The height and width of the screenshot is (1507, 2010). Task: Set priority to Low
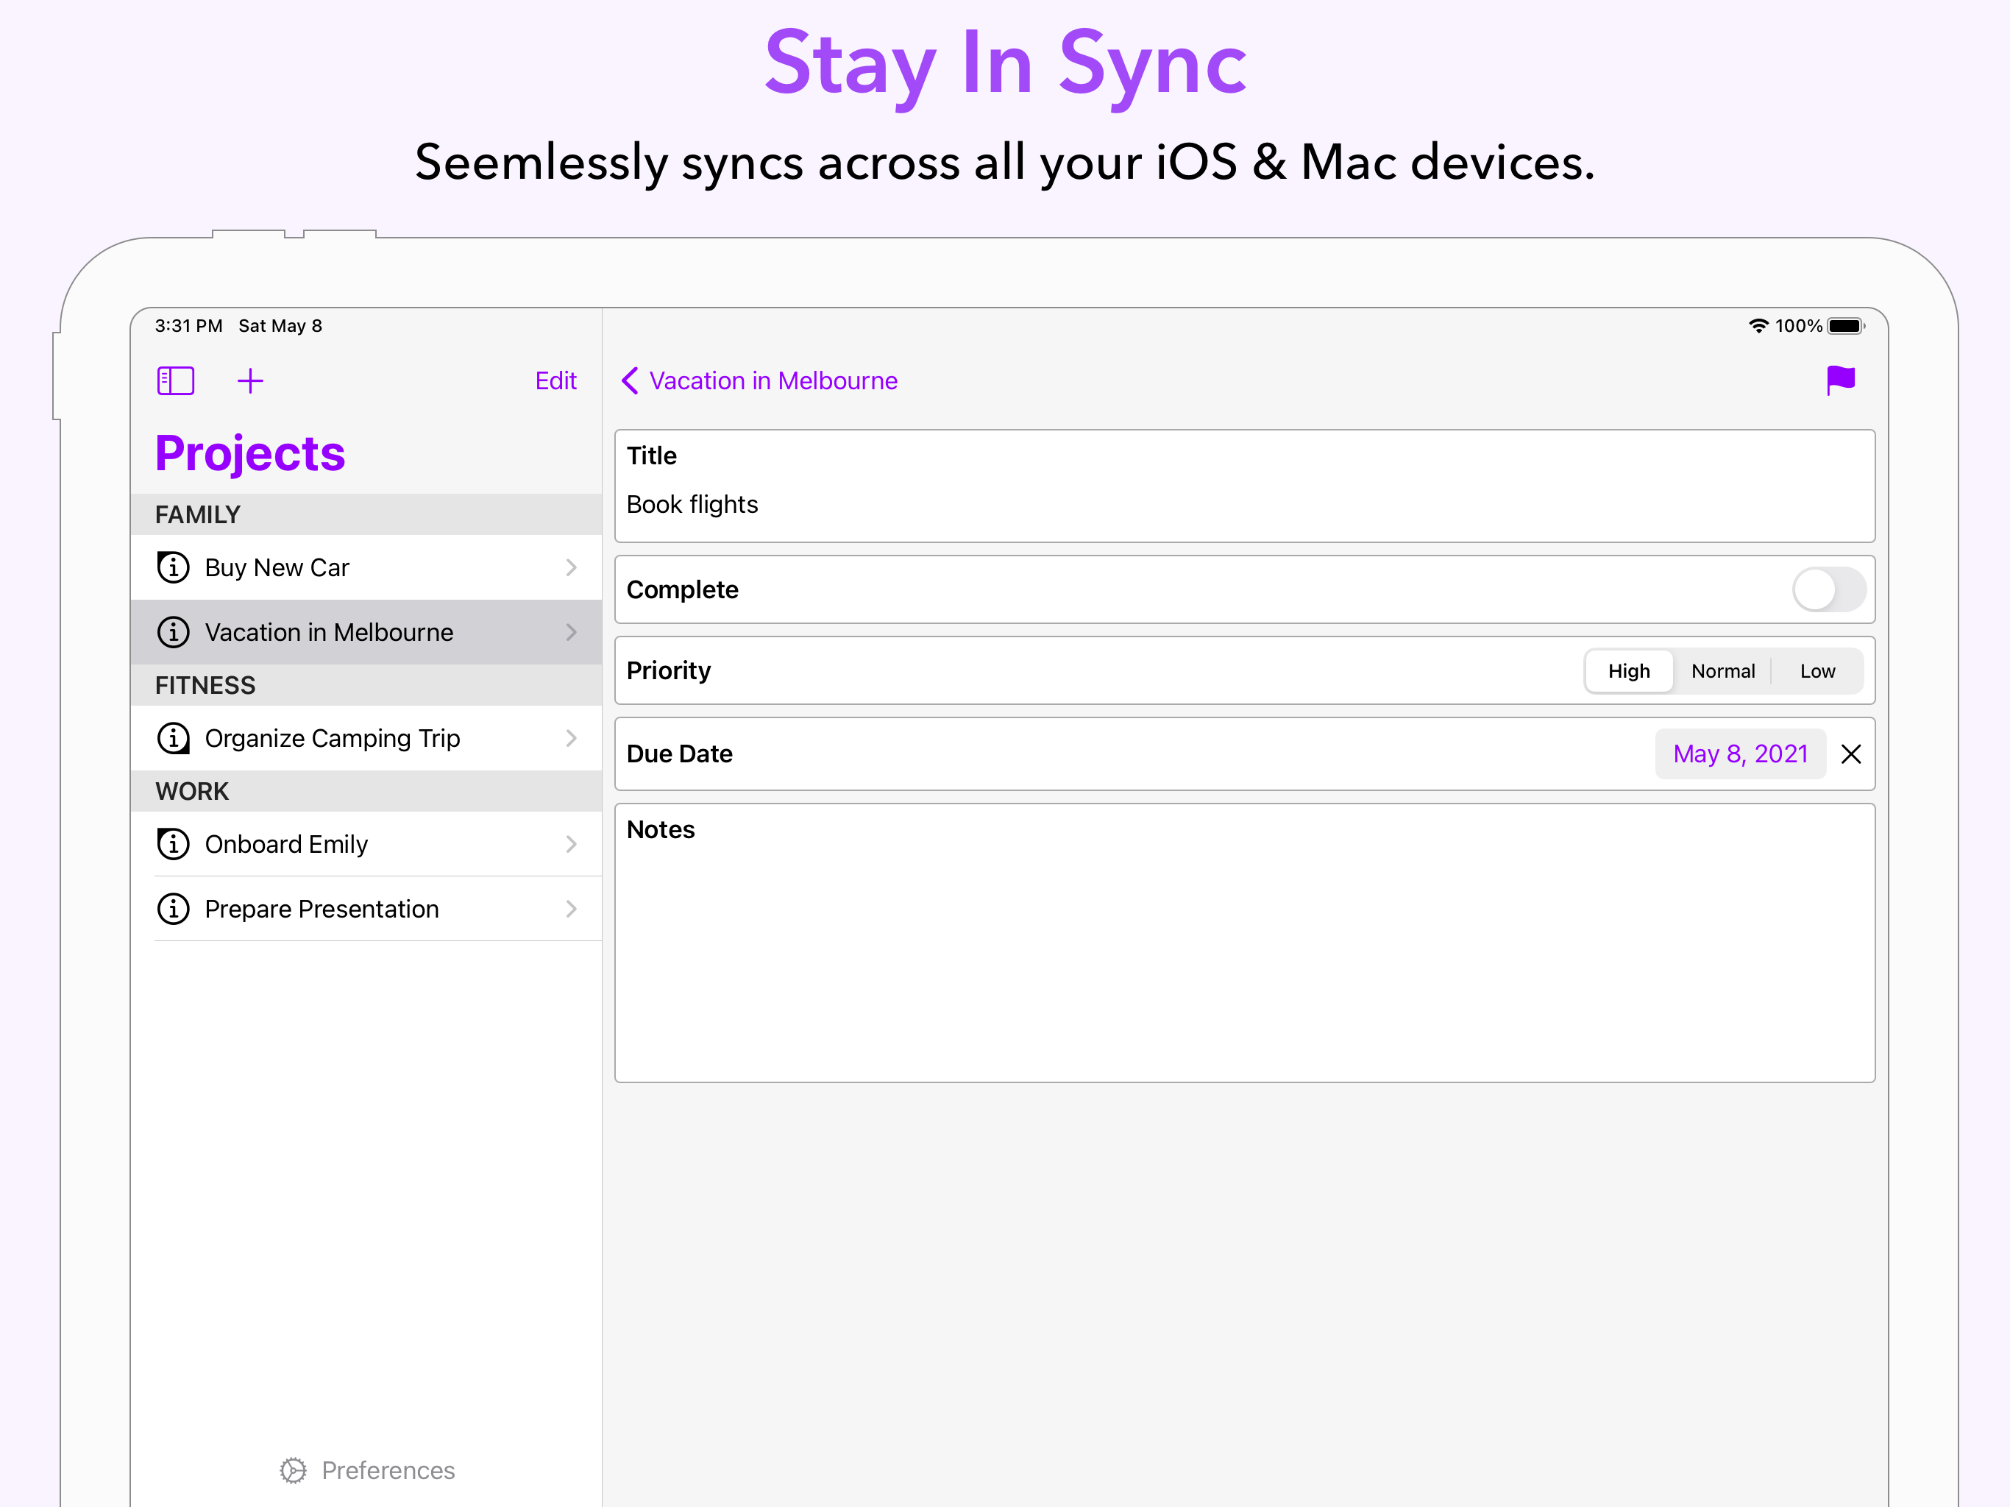pyautogui.click(x=1817, y=670)
